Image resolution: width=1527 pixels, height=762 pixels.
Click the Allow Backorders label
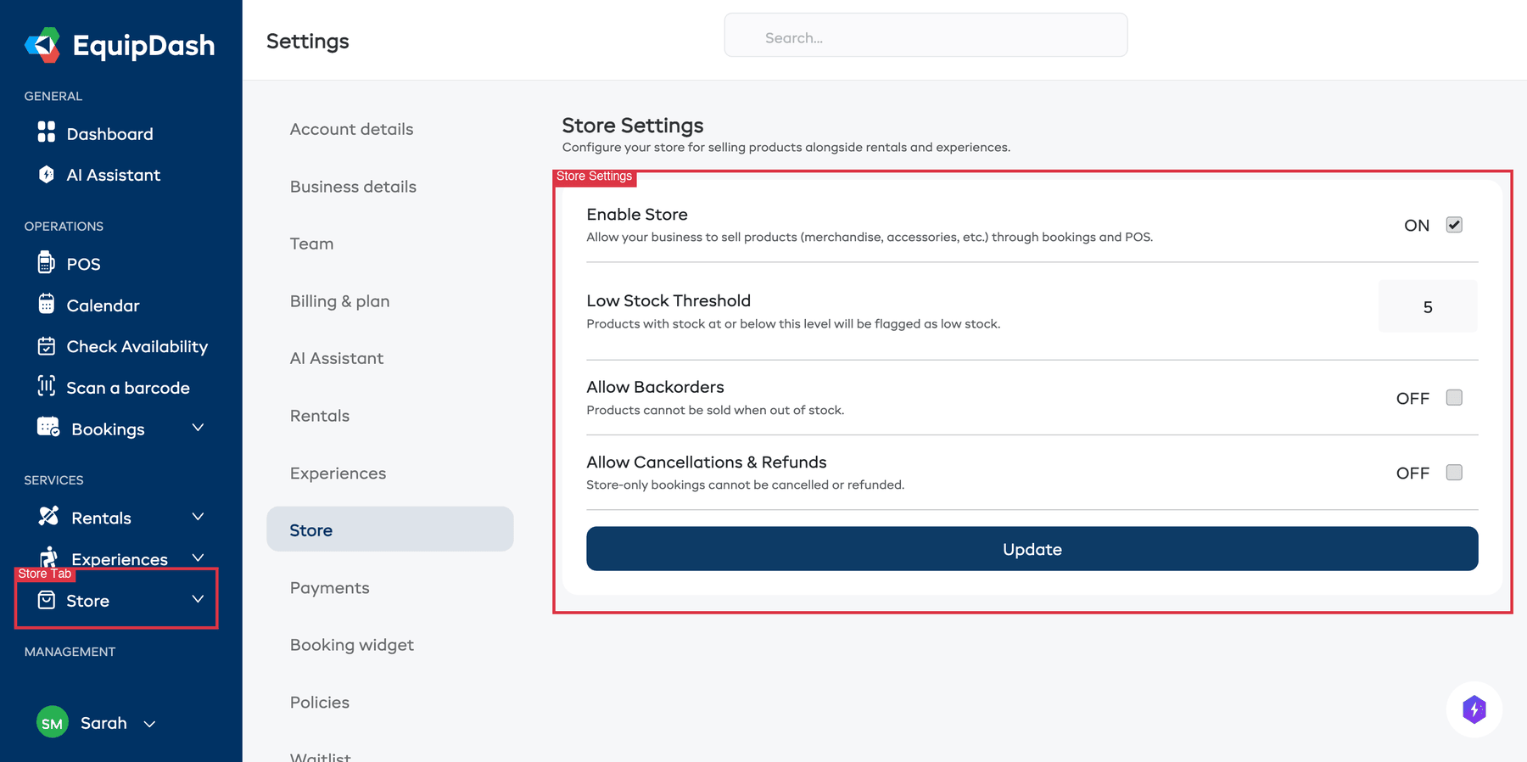tap(656, 387)
